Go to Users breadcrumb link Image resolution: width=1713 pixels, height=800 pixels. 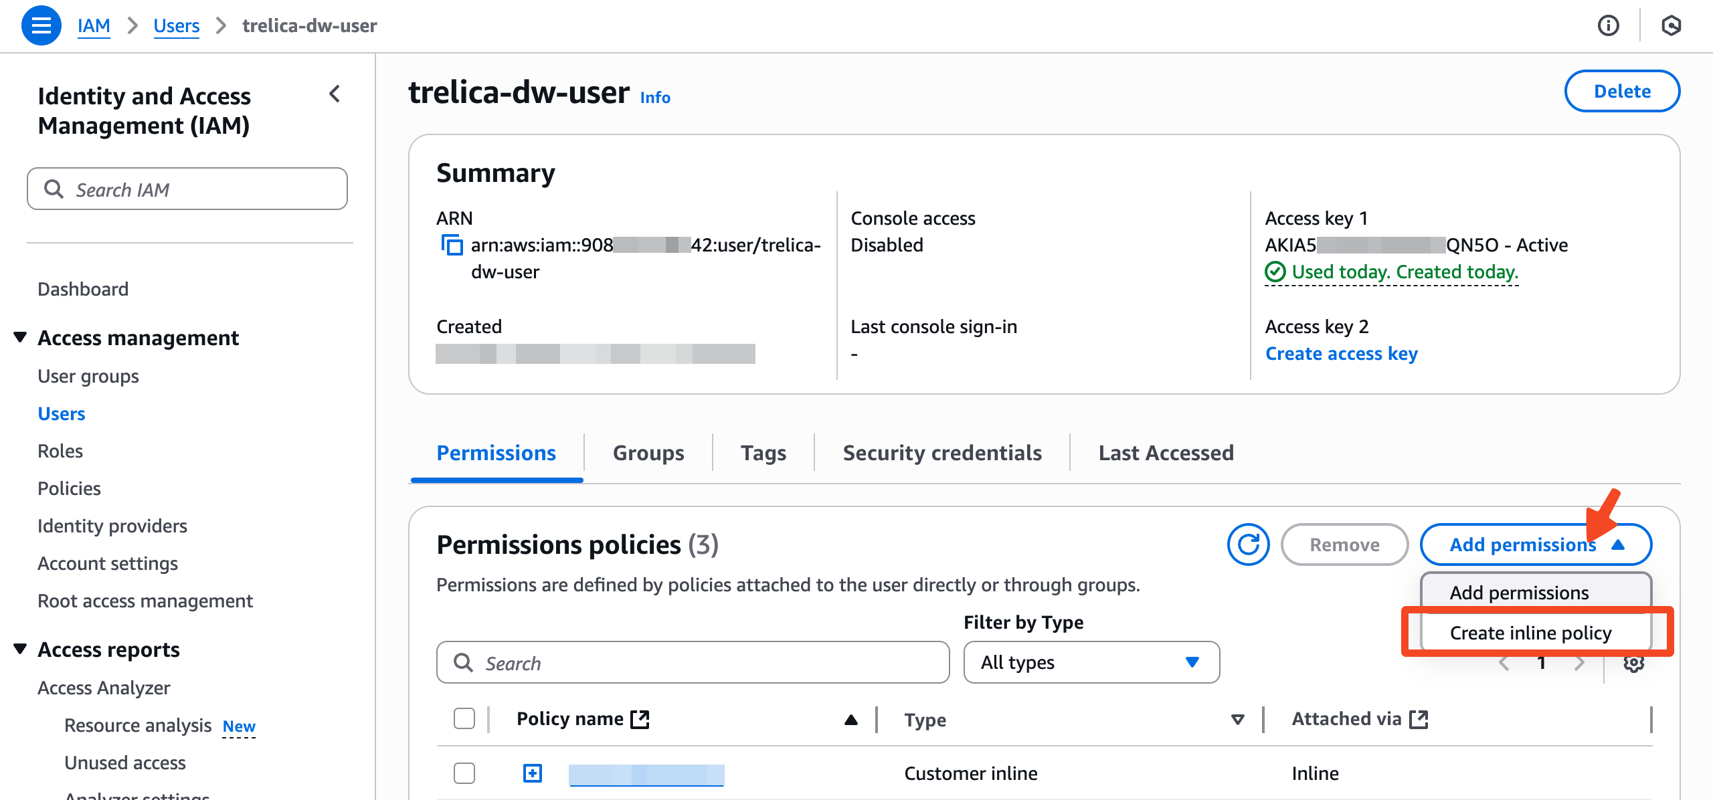177,25
